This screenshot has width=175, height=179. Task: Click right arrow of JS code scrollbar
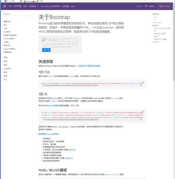(141, 120)
